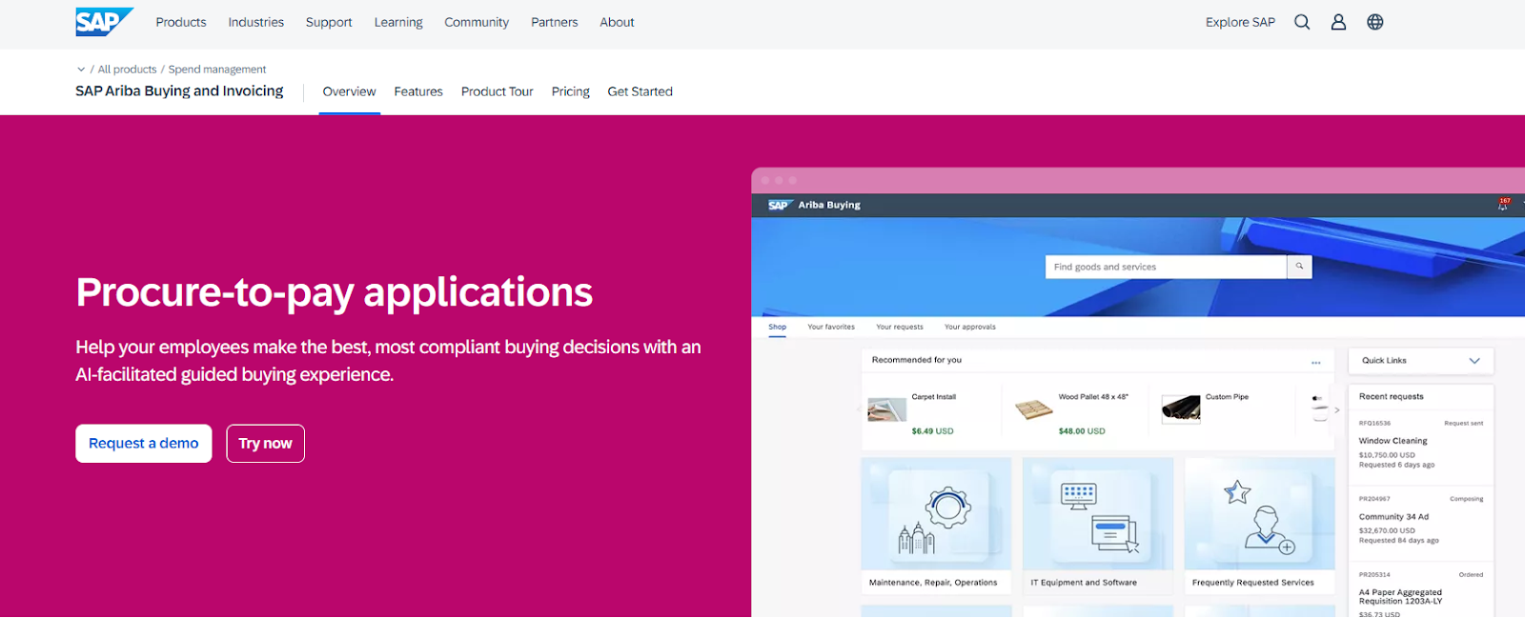
Task: Click the search icon in Ariba Buying
Action: click(x=1299, y=267)
